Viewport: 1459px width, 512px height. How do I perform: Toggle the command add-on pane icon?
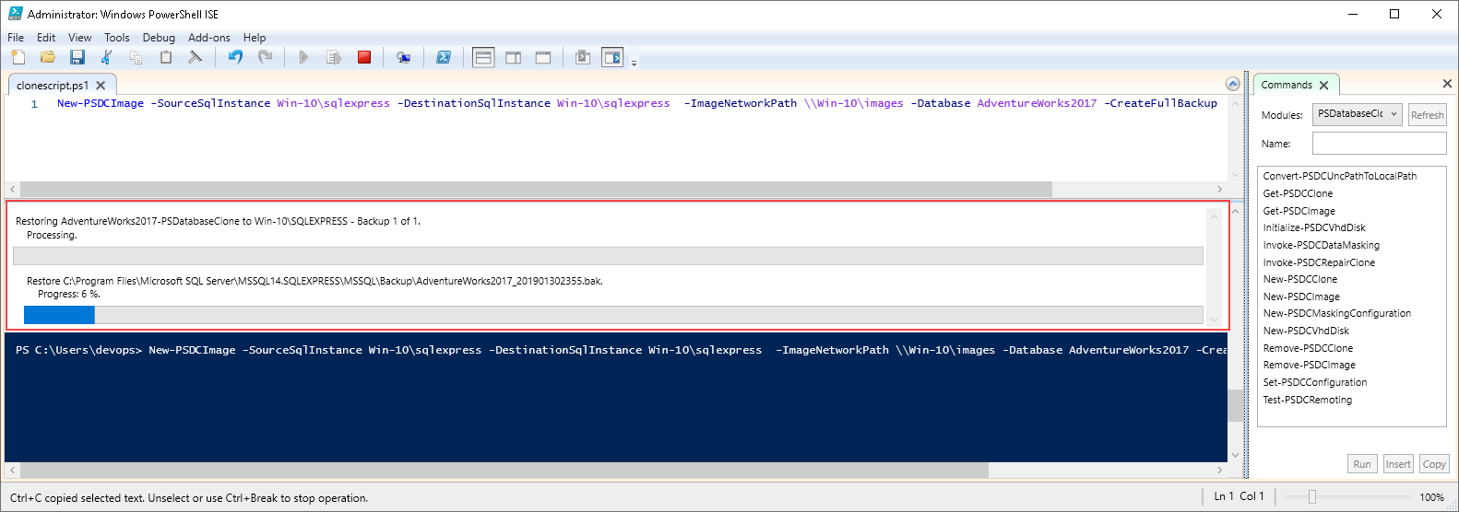click(x=612, y=57)
